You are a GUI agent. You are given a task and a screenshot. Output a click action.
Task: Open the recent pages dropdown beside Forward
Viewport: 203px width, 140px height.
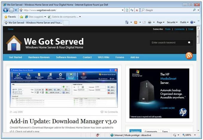(x=16, y=10)
